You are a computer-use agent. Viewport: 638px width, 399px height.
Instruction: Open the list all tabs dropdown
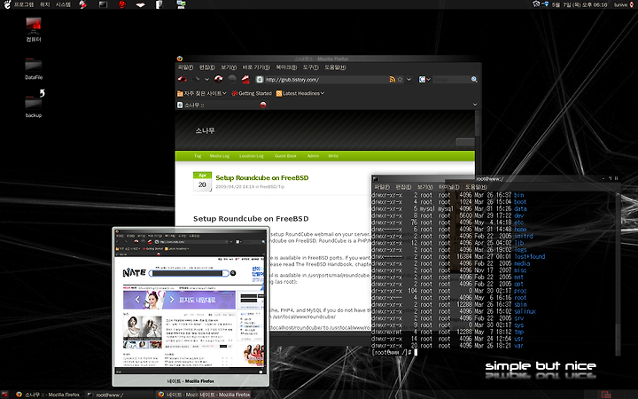(x=475, y=105)
